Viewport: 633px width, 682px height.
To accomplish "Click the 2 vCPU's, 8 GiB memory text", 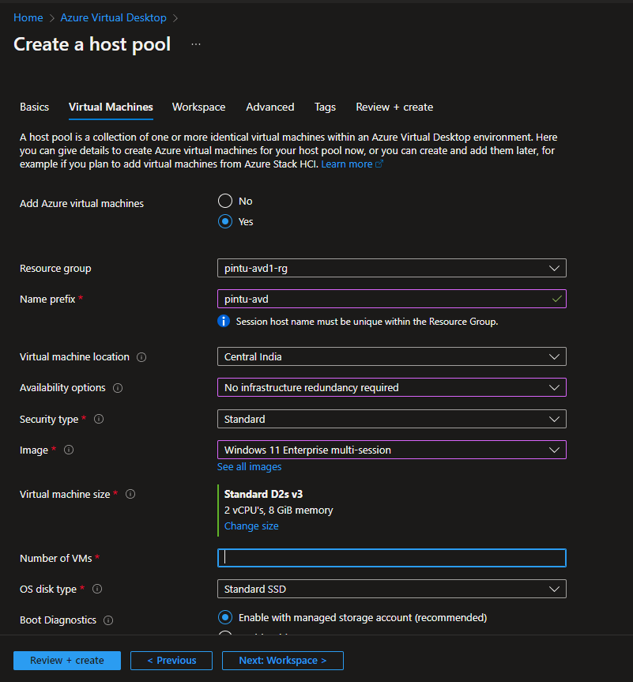I will pos(278,511).
